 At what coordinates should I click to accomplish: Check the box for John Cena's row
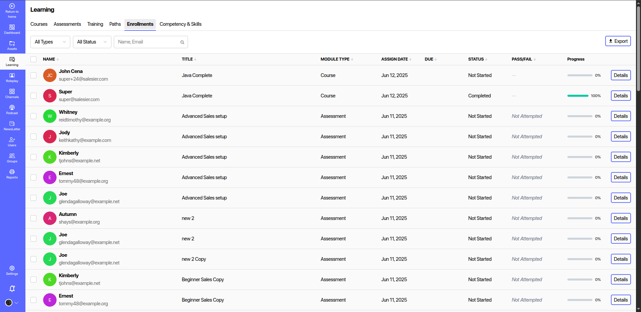coord(33,75)
